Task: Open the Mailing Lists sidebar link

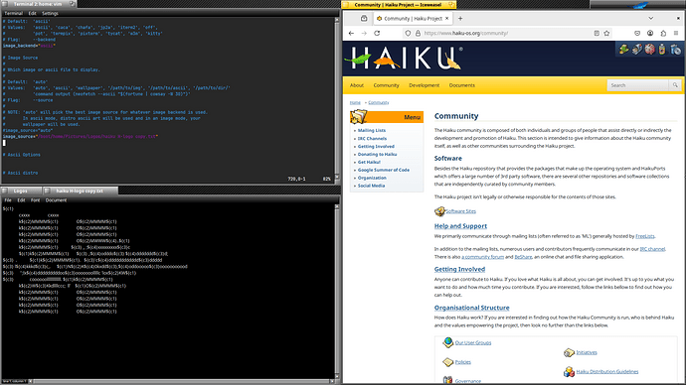Action: tap(372, 131)
